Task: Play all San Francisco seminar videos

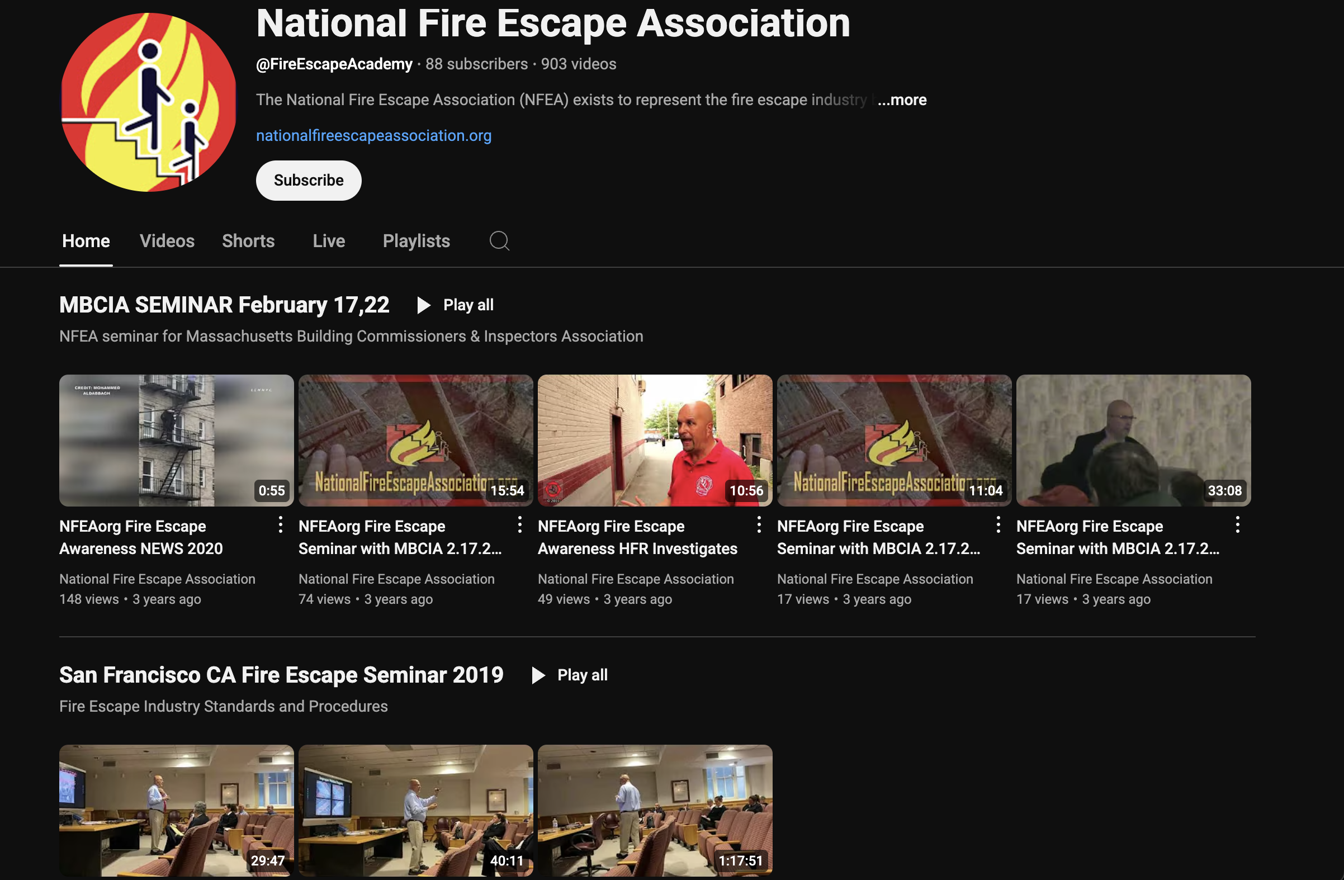Action: tap(570, 675)
